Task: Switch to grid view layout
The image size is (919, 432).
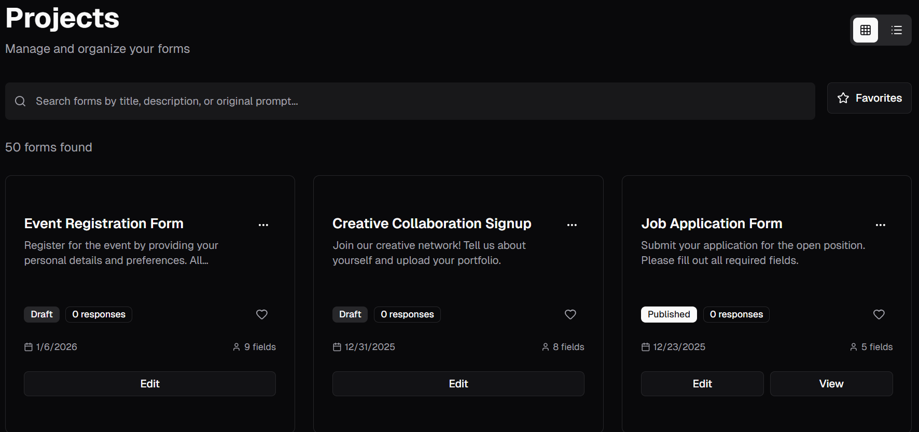Action: [x=866, y=30]
